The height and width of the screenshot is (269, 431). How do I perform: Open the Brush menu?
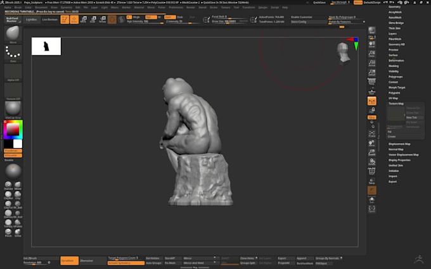click(18, 8)
